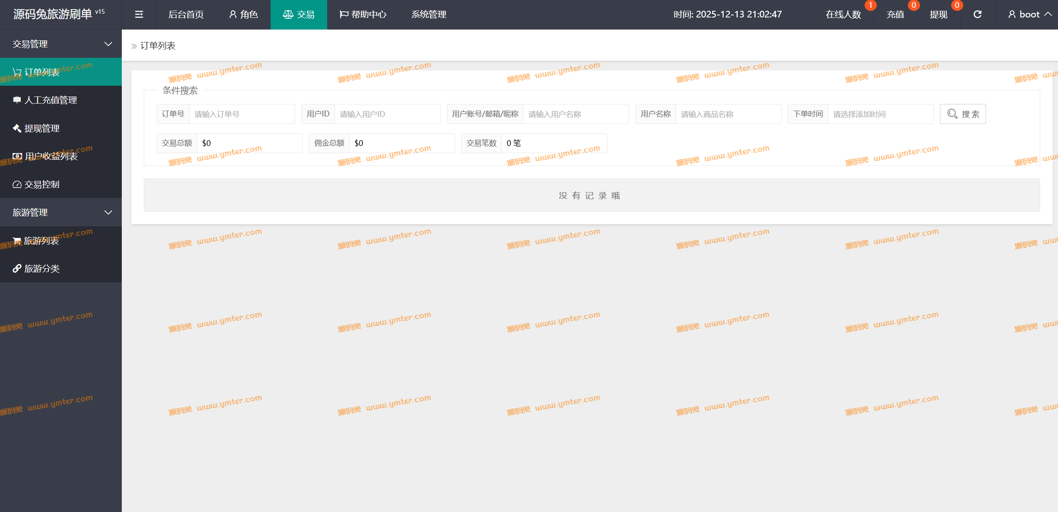The image size is (1058, 512).
Task: Expand the boot user dropdown menu
Action: point(1029,15)
